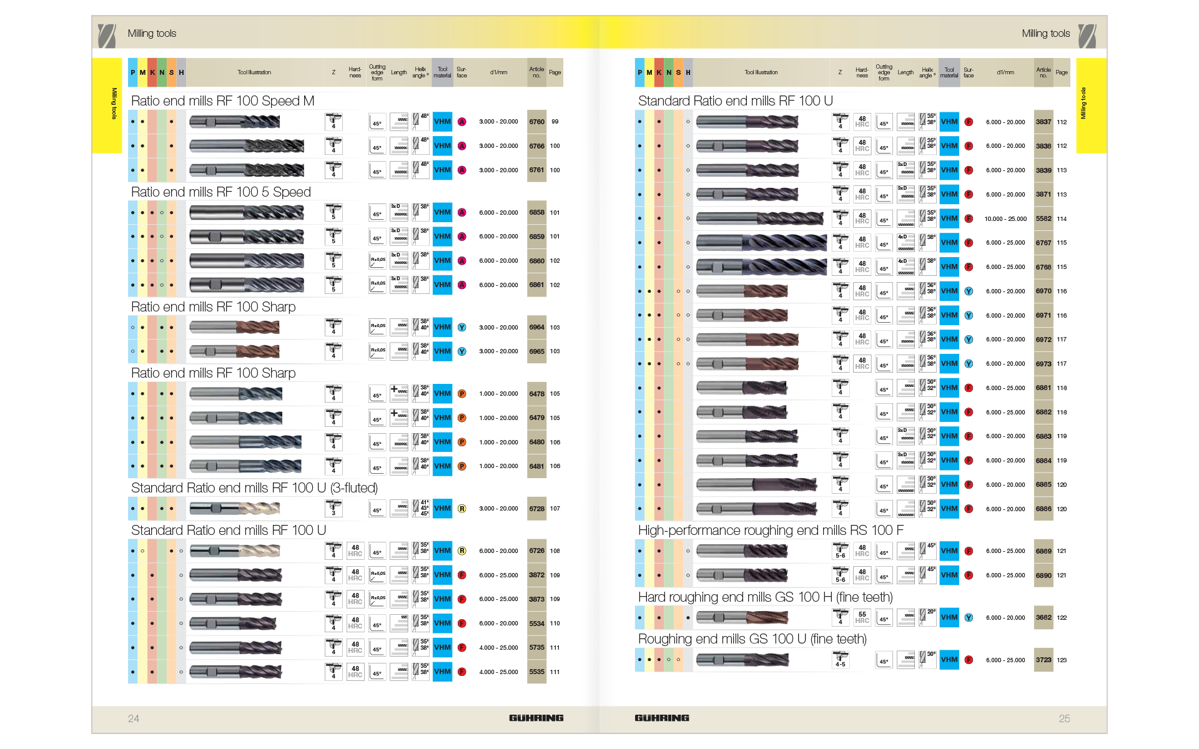This screenshot has width=1199, height=749.
Task: Click the 38° helix angle icon for article 6858
Action: pyautogui.click(x=421, y=212)
